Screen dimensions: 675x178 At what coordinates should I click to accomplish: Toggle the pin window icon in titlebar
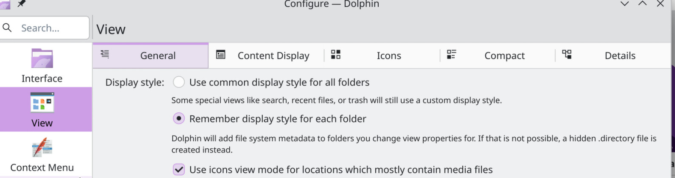click(x=21, y=4)
